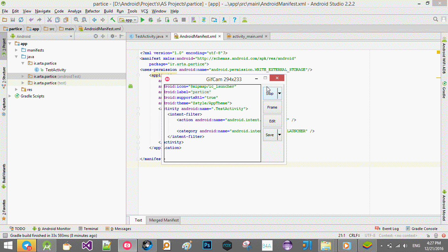Open Help via question mark icon
Screen dimensions: 448x252
pos(234,20)
